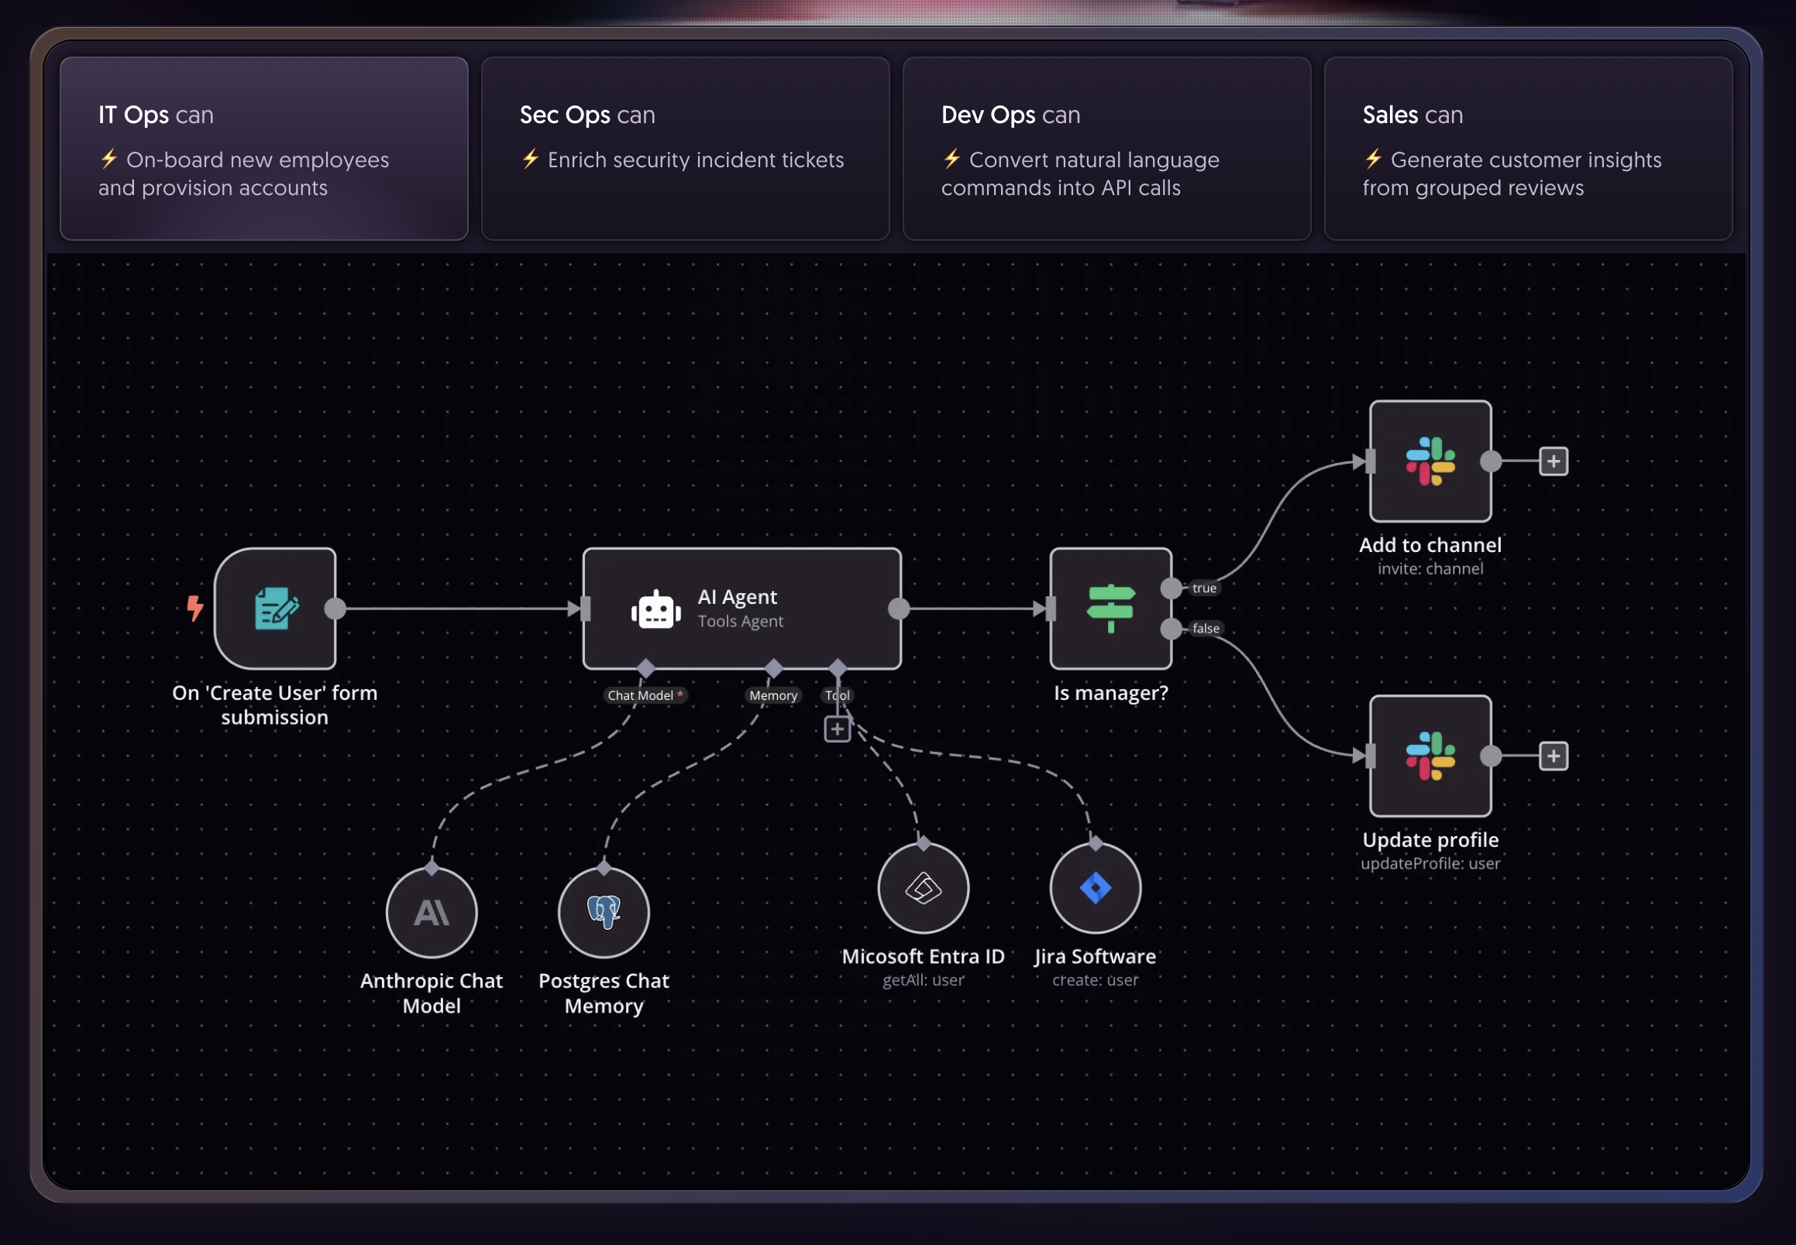Click the Jira Software tool node
The height and width of the screenshot is (1245, 1796).
click(x=1095, y=887)
